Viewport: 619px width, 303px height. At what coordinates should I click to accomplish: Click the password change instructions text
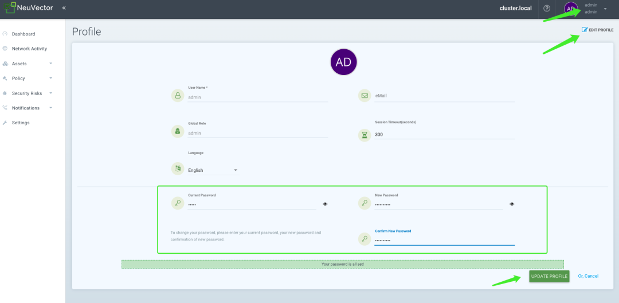[x=245, y=236]
